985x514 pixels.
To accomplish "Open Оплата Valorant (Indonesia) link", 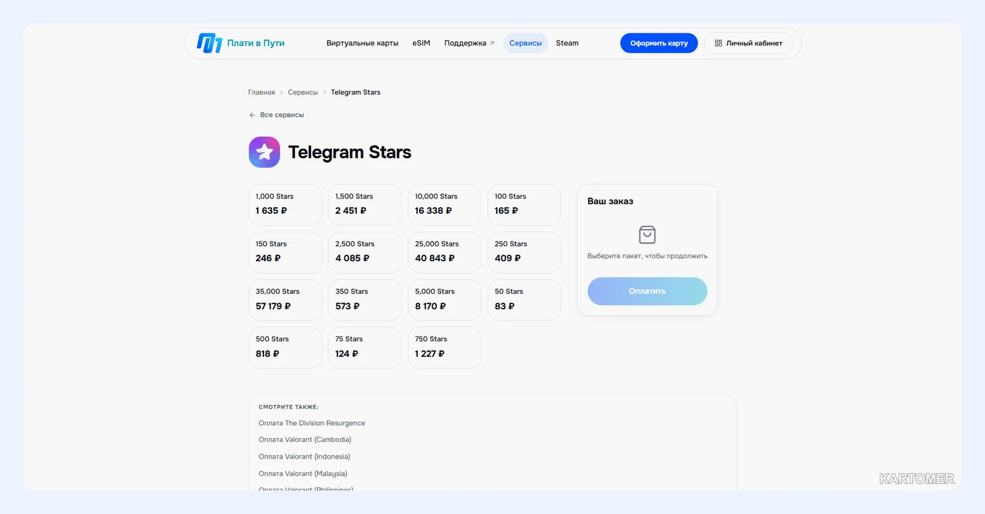I will (x=304, y=457).
